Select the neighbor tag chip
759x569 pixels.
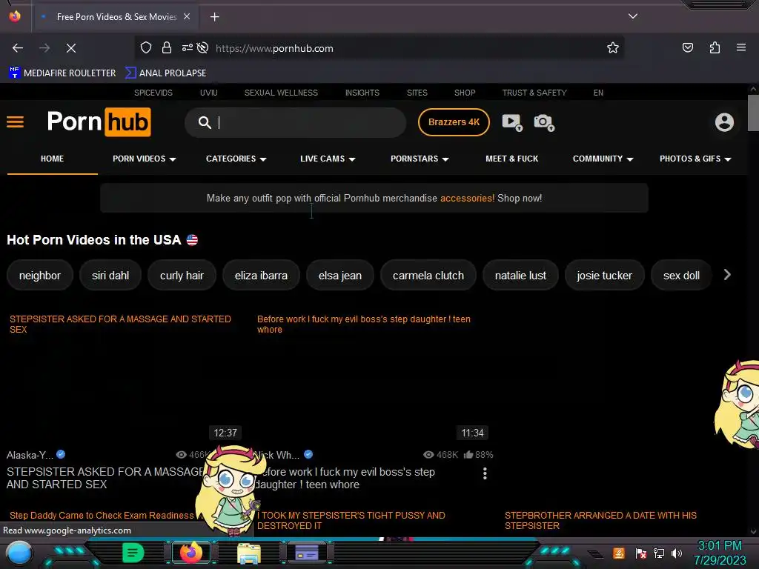pyautogui.click(x=40, y=276)
